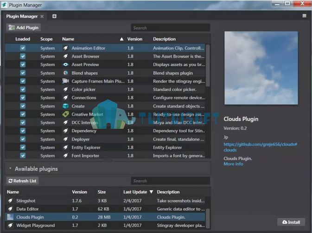Screen dimensions: 312x233
Task: Sort by the Loaded column header
Action: 23,39
